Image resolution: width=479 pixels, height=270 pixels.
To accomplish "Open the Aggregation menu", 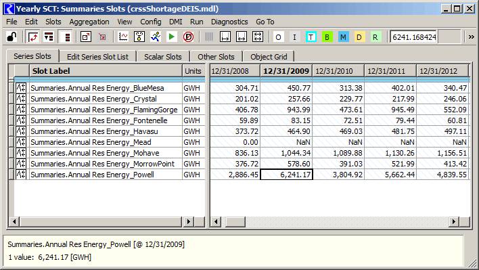I will (89, 22).
